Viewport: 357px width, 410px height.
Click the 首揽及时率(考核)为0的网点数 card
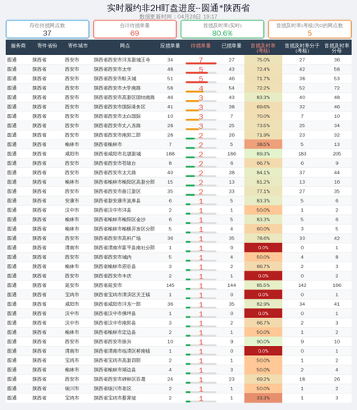coord(309,29)
